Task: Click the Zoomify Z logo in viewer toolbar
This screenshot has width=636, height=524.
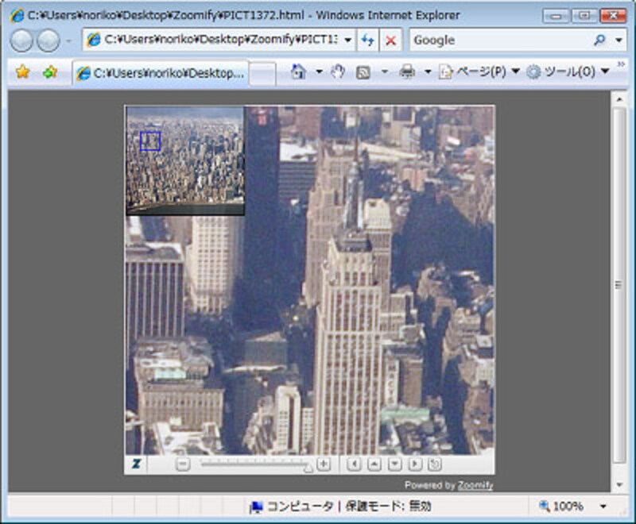Action: click(x=137, y=464)
